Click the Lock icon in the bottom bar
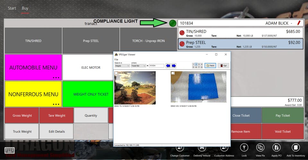Screen dimensions: 308x160 coord(244,147)
